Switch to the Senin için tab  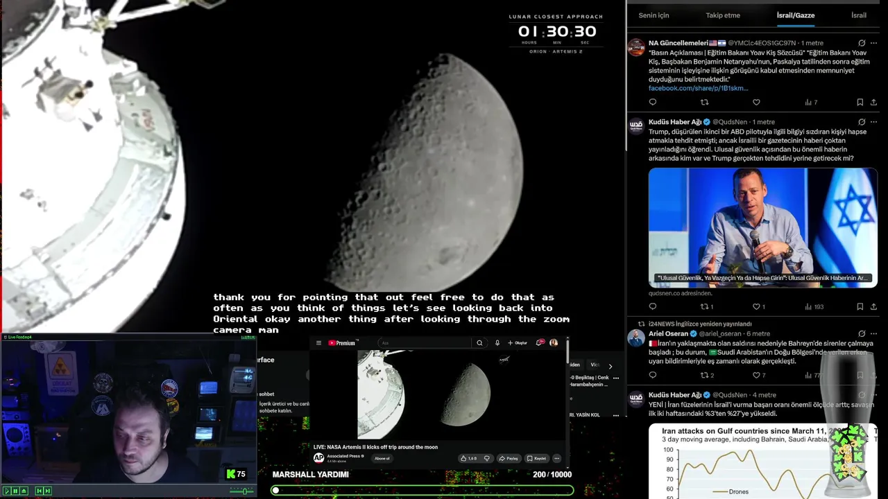click(654, 15)
